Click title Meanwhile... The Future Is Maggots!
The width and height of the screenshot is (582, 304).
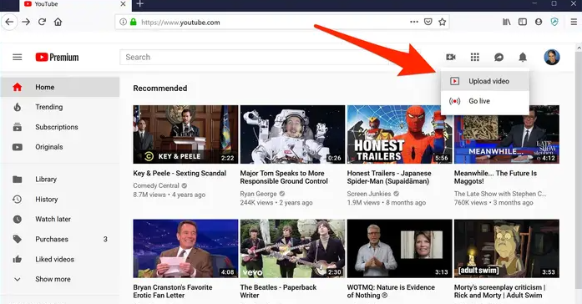[x=495, y=177]
